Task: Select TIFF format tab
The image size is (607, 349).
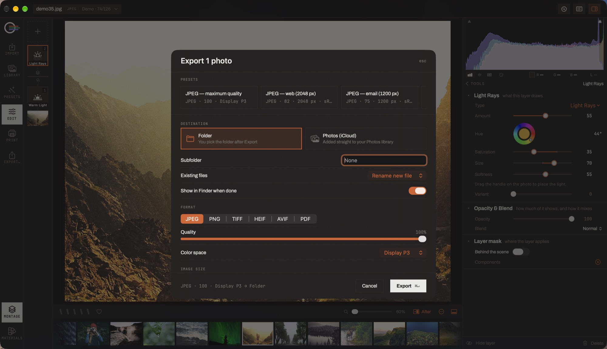Action: [237, 219]
